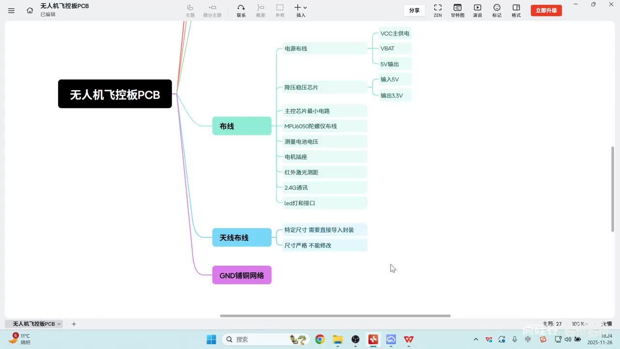The width and height of the screenshot is (620, 349).
Task: Select the 输出3.3V node
Action: tap(395, 95)
